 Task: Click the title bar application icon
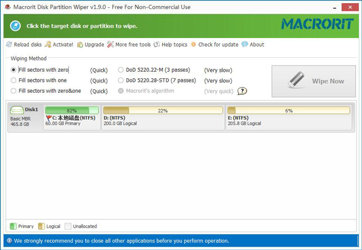coord(8,7)
